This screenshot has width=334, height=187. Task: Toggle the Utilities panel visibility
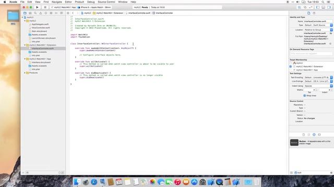click(x=329, y=7)
